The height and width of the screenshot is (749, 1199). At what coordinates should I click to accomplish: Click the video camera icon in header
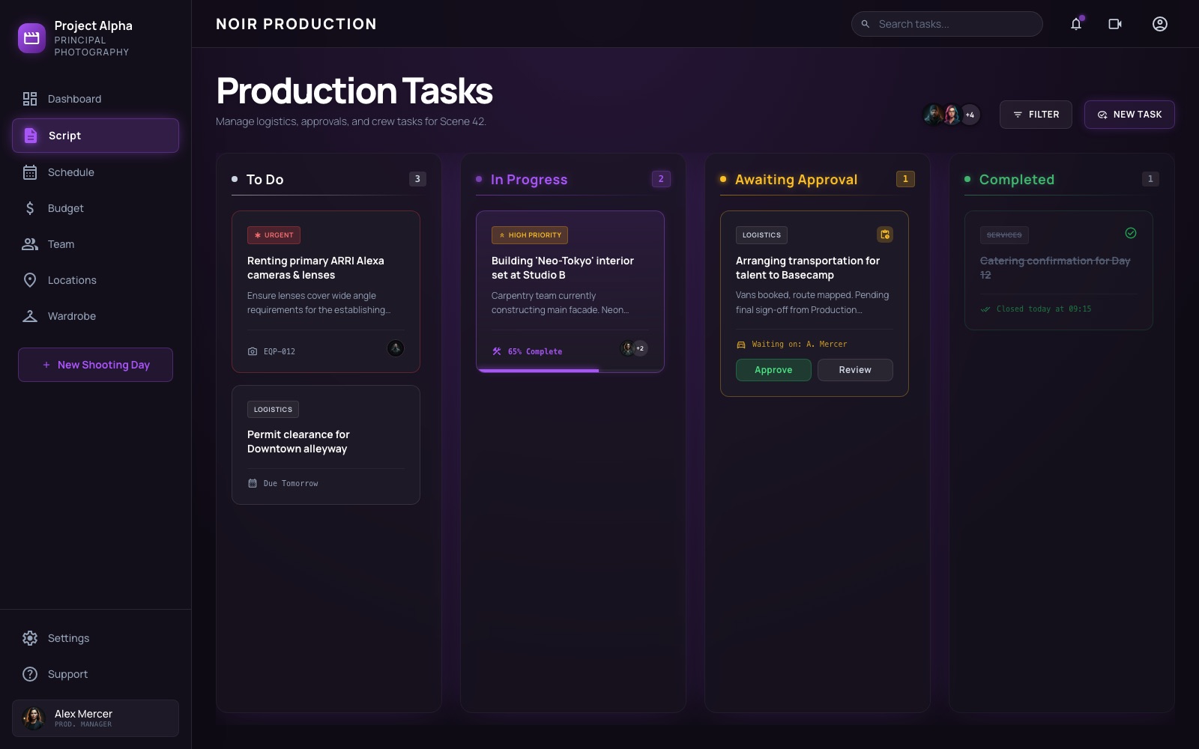coord(1115,24)
